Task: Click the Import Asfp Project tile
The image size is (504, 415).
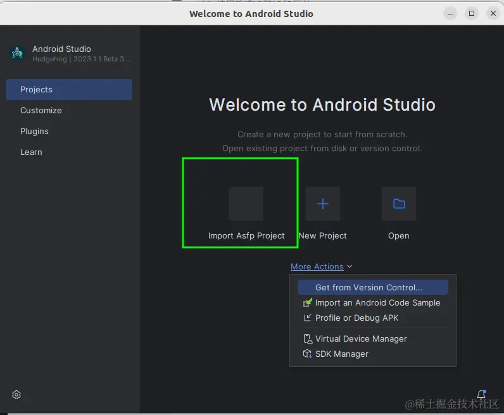Action: pyautogui.click(x=246, y=204)
